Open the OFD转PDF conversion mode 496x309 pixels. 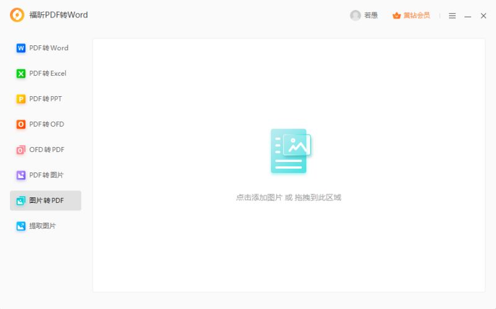pos(45,150)
